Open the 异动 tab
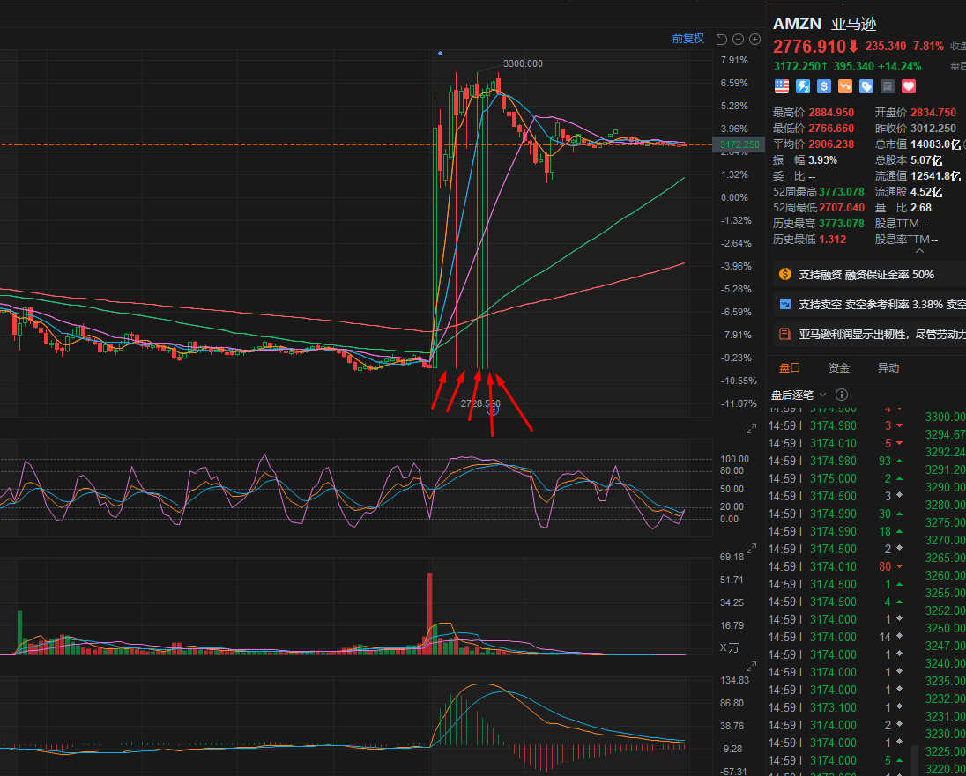The width and height of the screenshot is (966, 776). coord(887,367)
